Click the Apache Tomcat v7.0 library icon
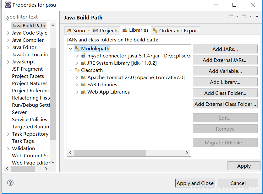Viewport: 263px width, 194px height. point(83,78)
